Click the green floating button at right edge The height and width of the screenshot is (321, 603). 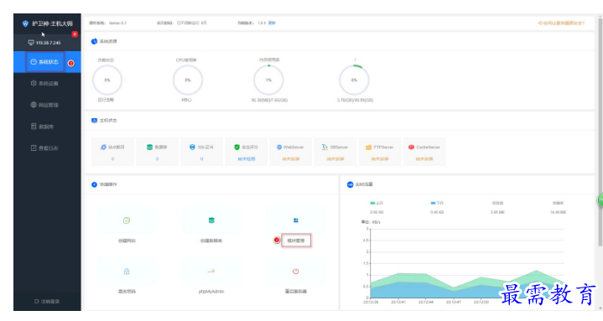(600, 200)
